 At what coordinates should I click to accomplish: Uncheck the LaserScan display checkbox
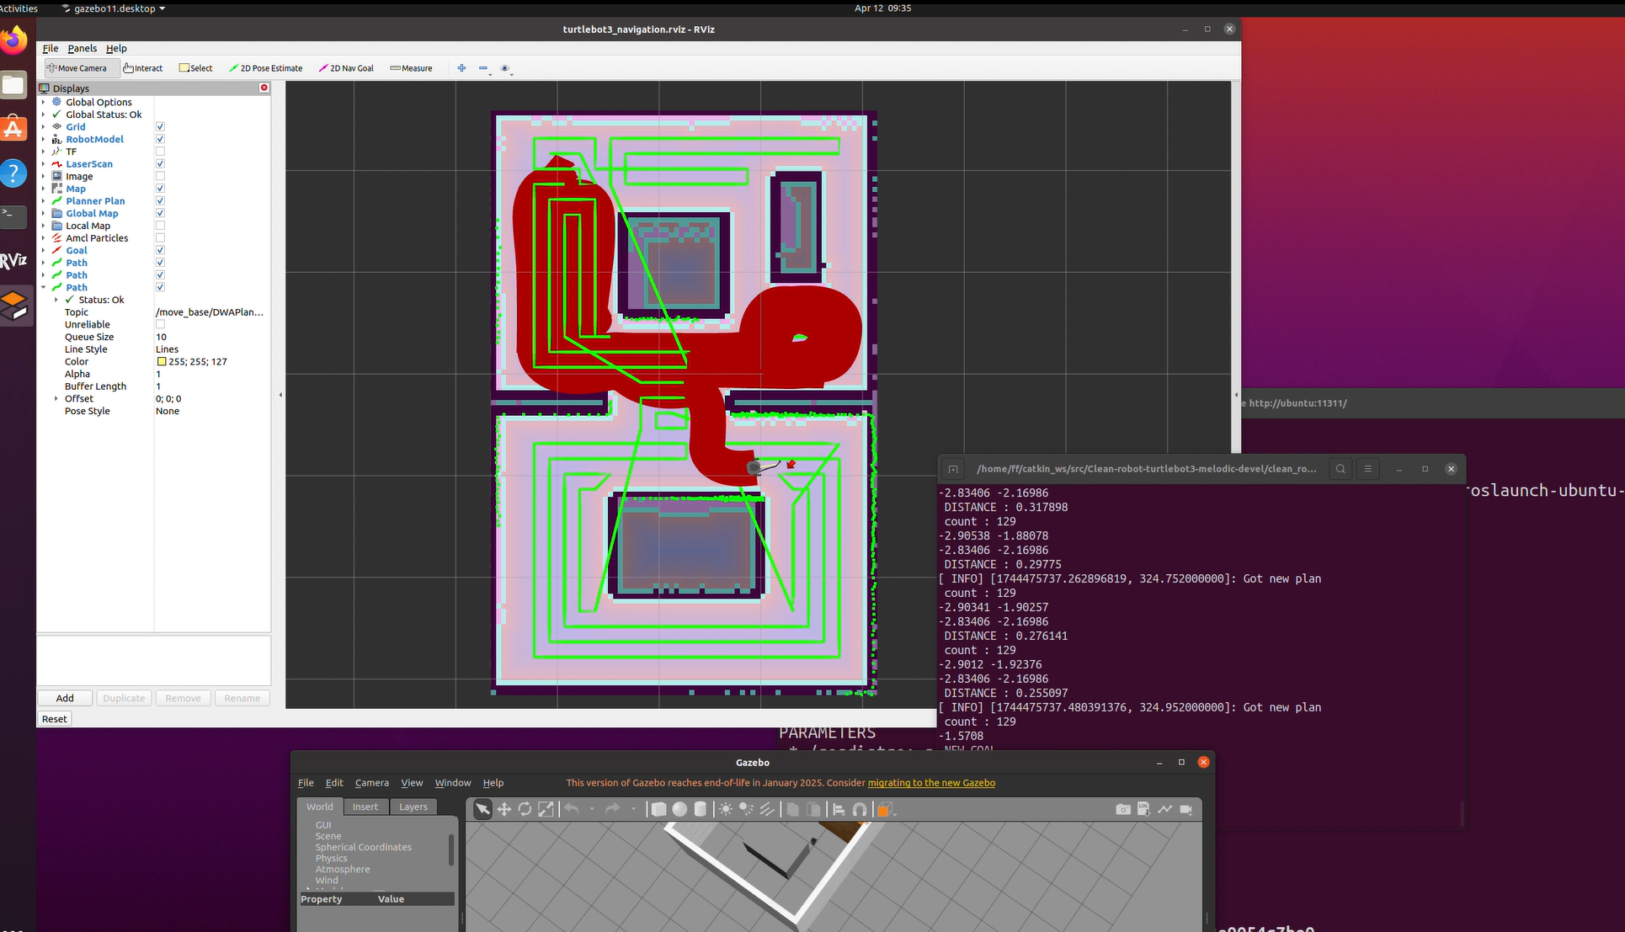click(x=160, y=164)
